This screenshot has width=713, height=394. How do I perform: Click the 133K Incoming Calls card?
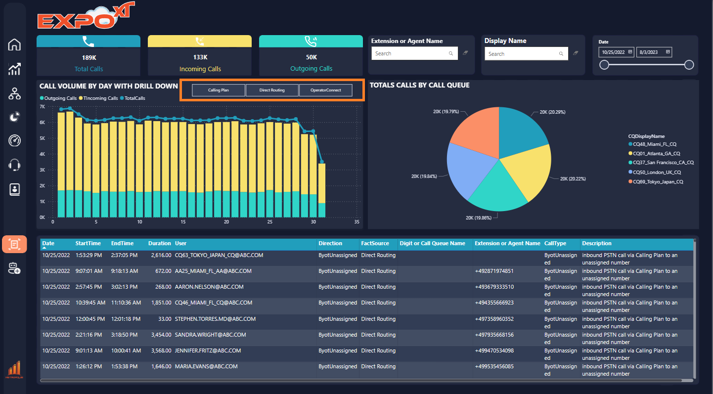tap(200, 55)
